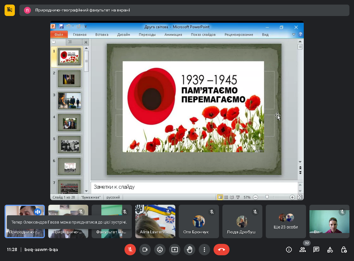Click the zoom out minus button
Screen dimensions: 354x261
256,197
